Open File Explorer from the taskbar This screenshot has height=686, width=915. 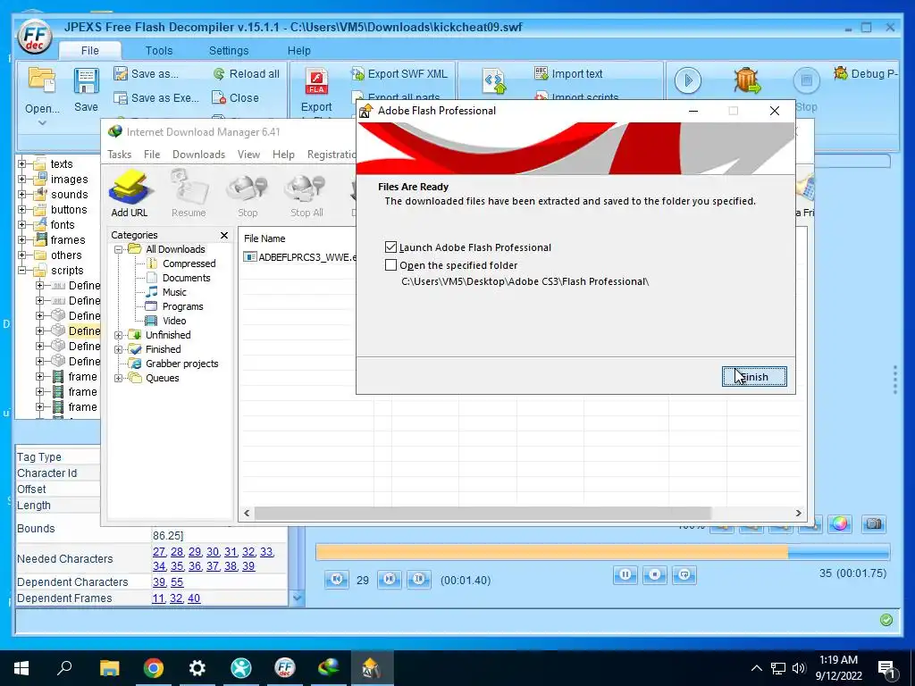click(x=109, y=668)
